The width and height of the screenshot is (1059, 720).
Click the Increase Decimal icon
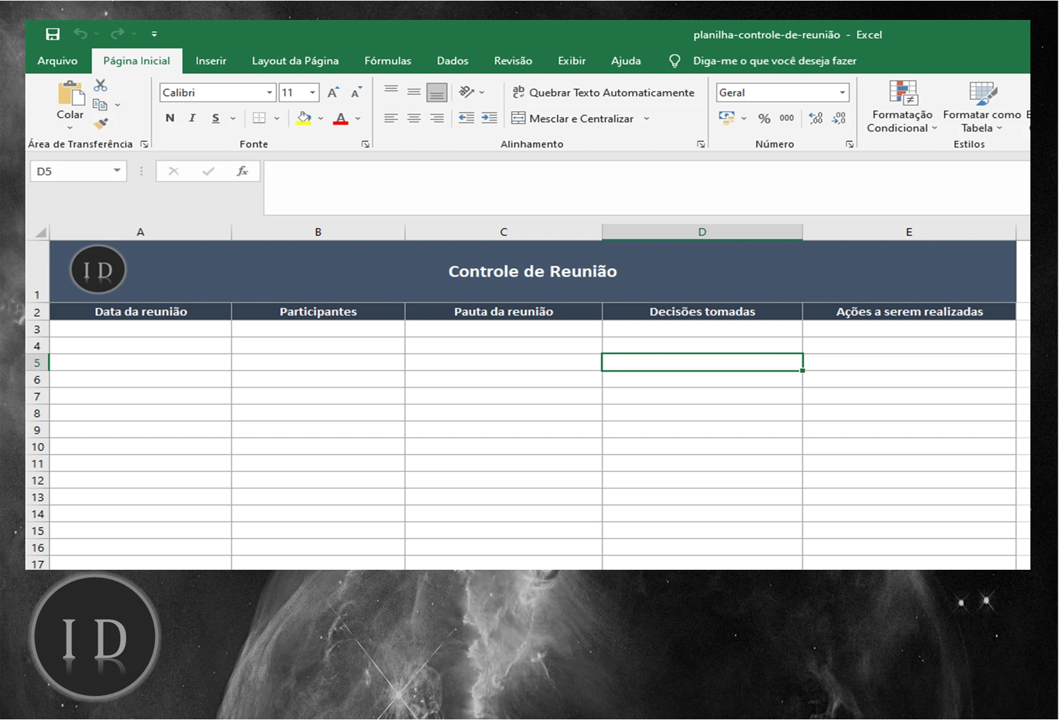coord(816,118)
